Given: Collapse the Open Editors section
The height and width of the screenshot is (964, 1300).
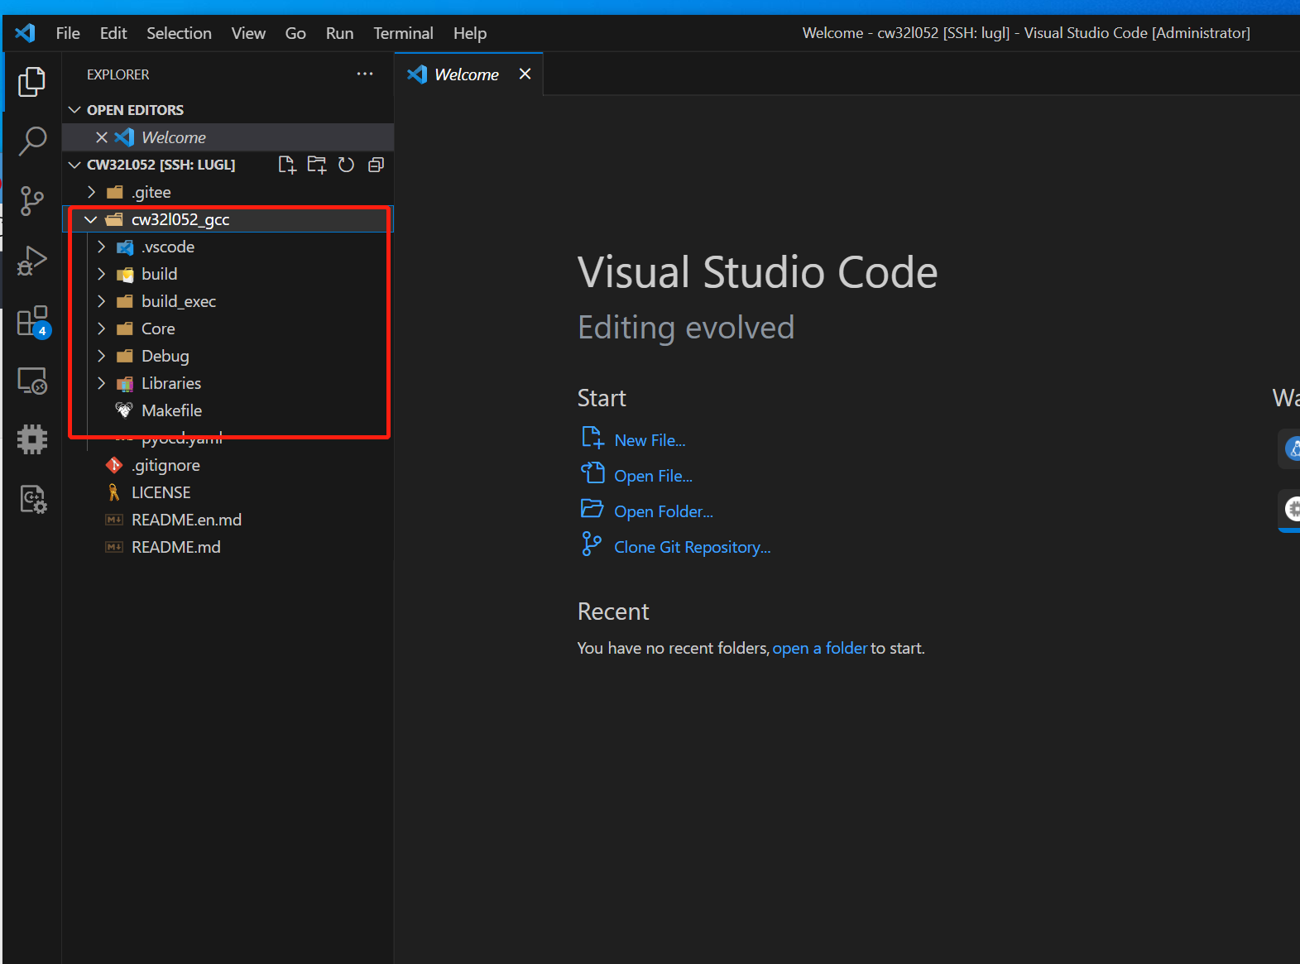Looking at the screenshot, I should pyautogui.click(x=74, y=110).
